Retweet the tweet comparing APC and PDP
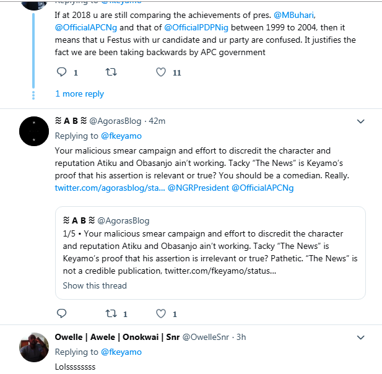This screenshot has height=374, width=382. point(111,72)
